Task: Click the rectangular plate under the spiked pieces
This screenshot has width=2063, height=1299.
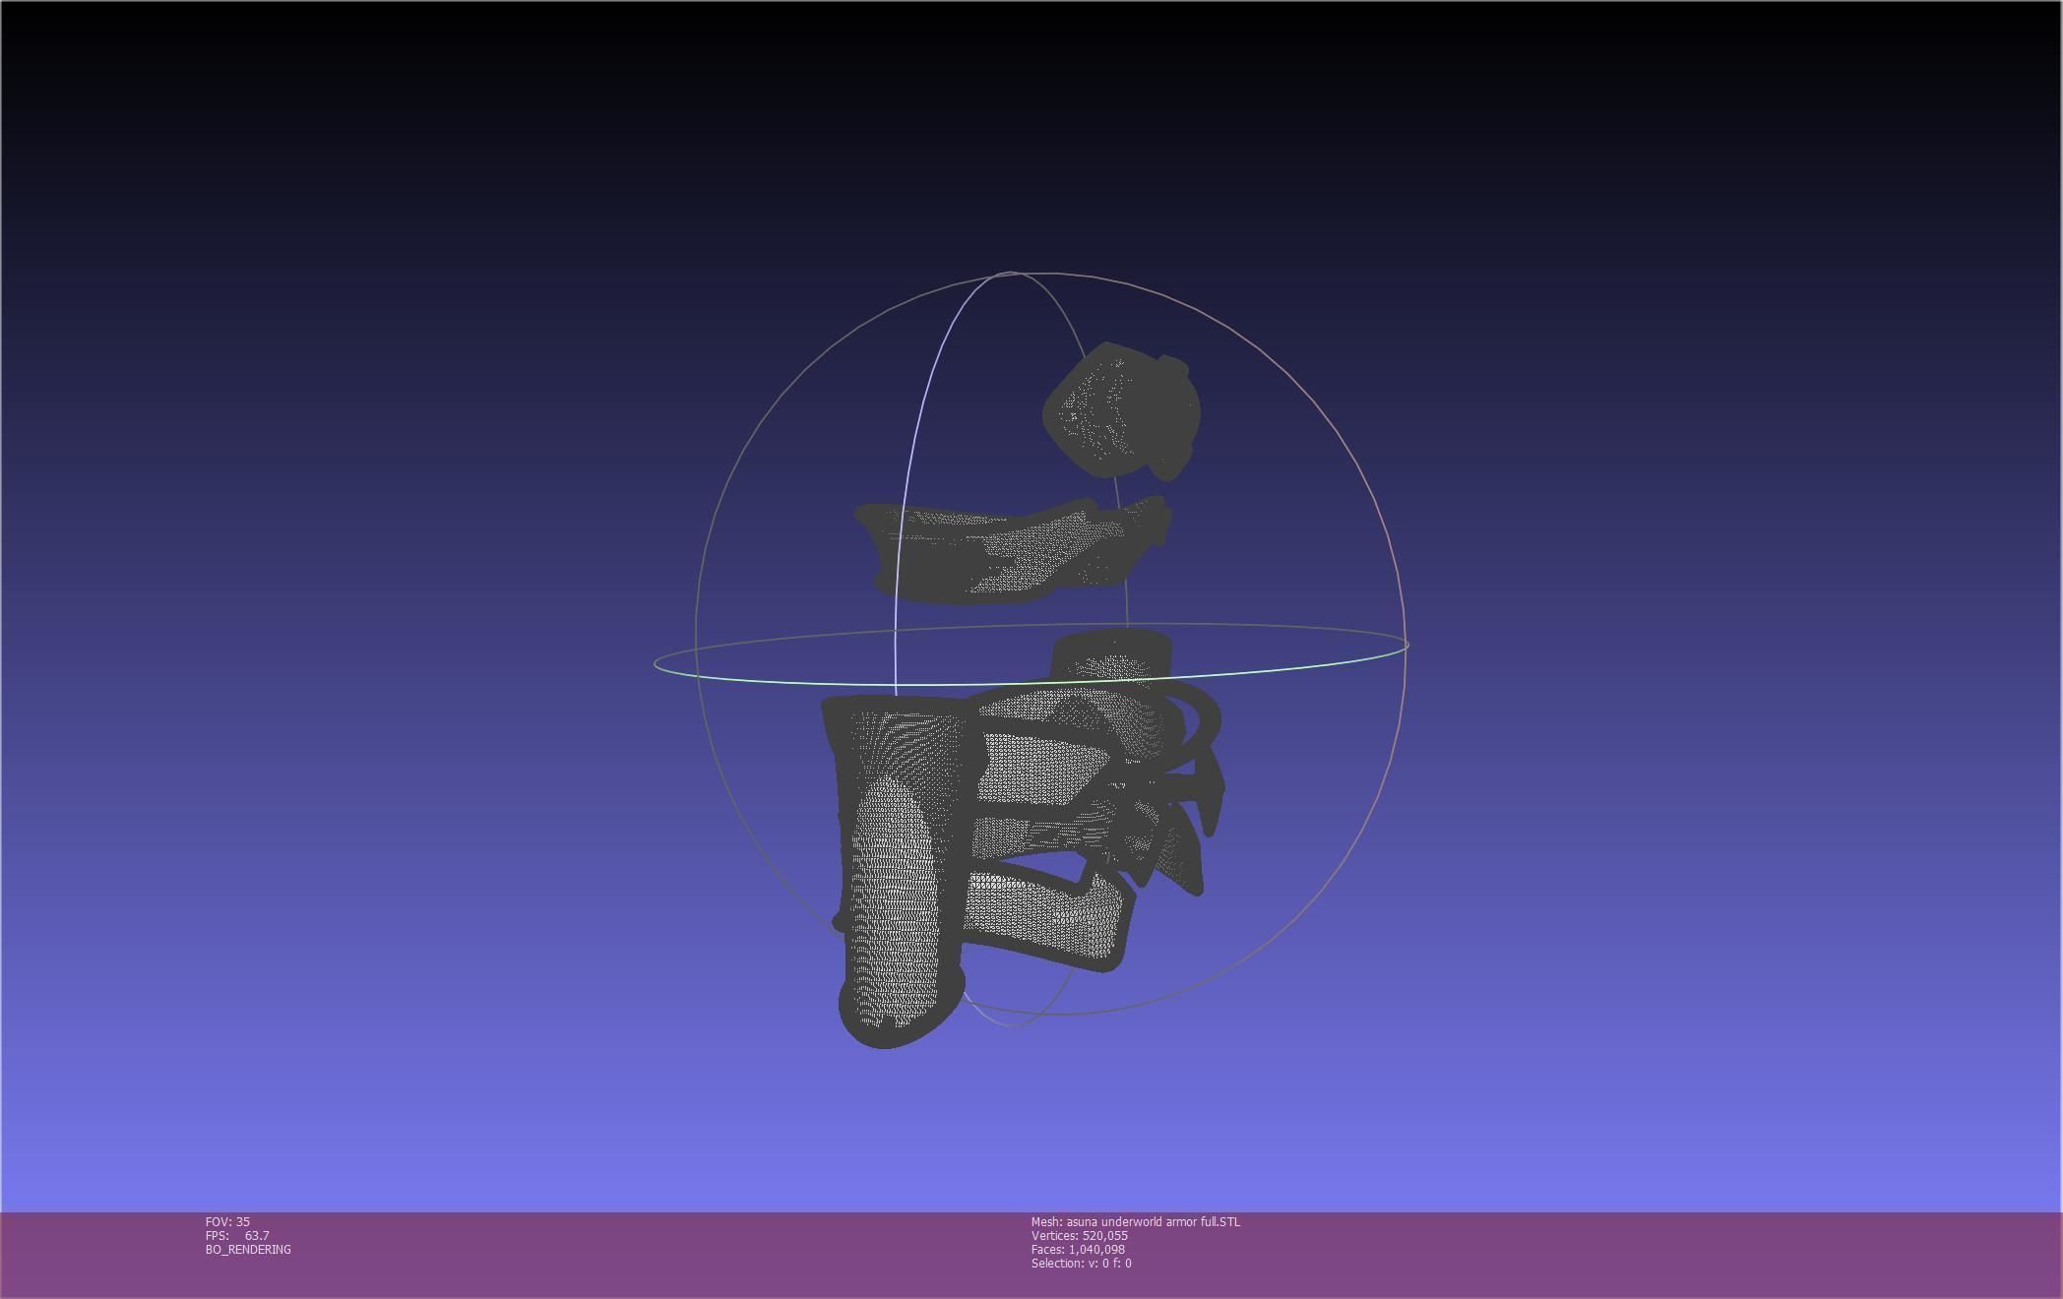Action: tap(1043, 915)
